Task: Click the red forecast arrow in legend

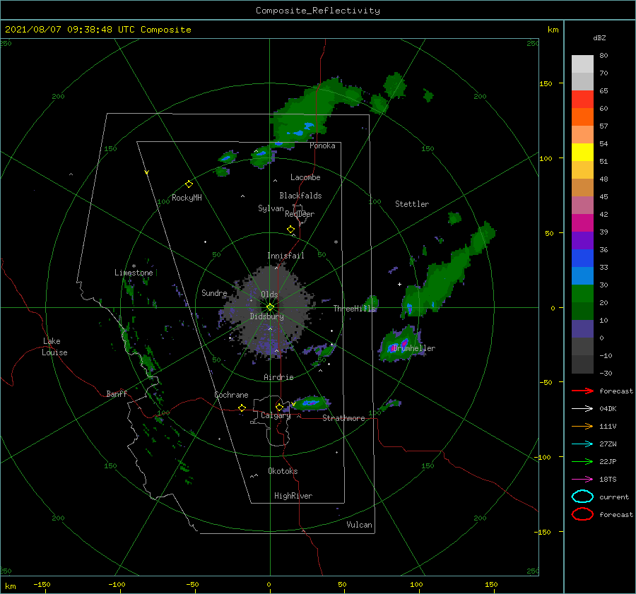Action: pos(582,391)
